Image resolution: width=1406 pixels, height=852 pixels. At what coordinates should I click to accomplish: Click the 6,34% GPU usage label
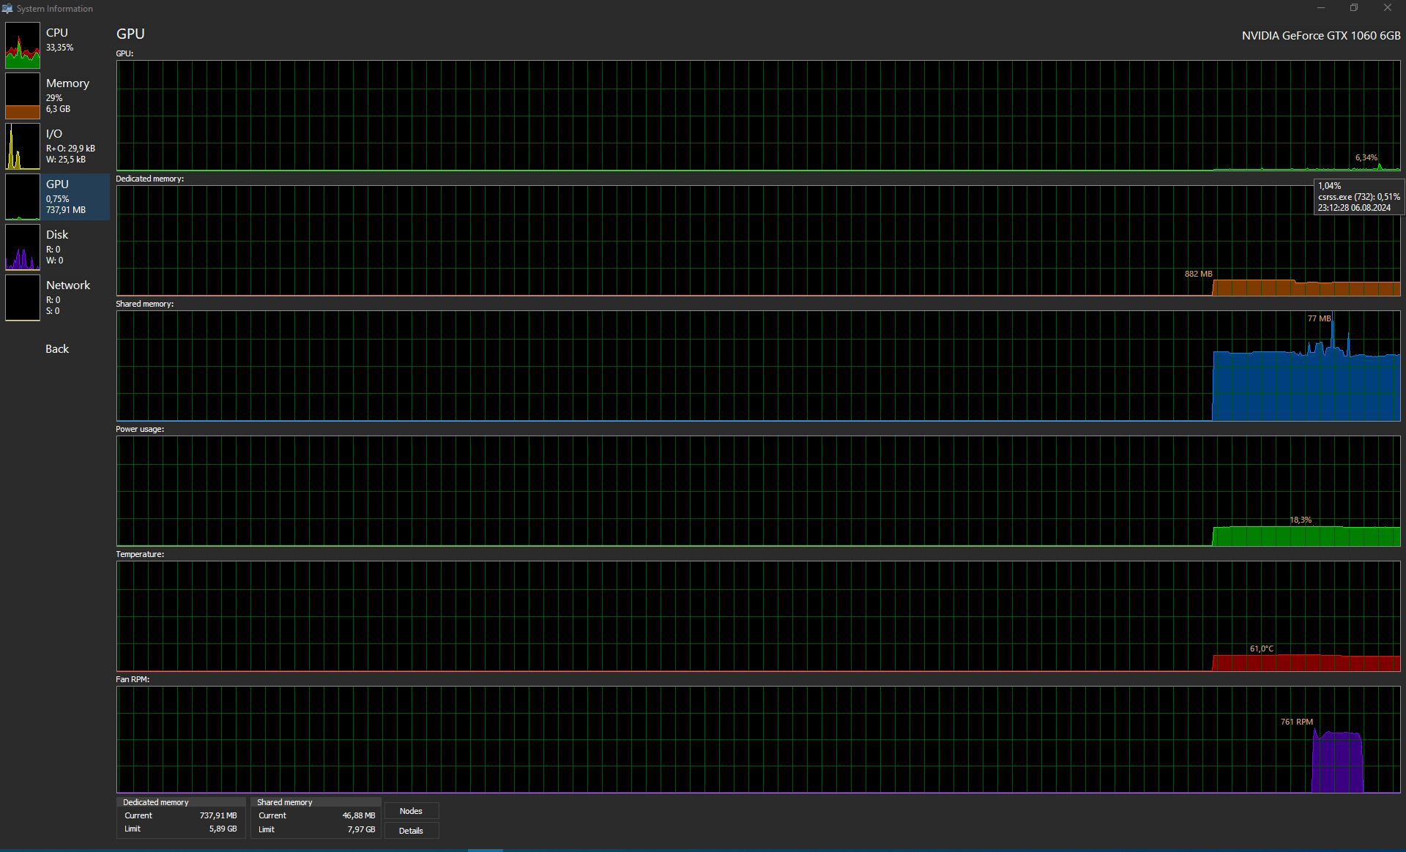1366,157
